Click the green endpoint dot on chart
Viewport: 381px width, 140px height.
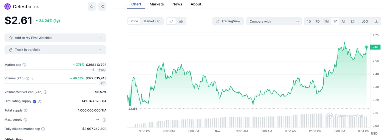(x=366, y=47)
